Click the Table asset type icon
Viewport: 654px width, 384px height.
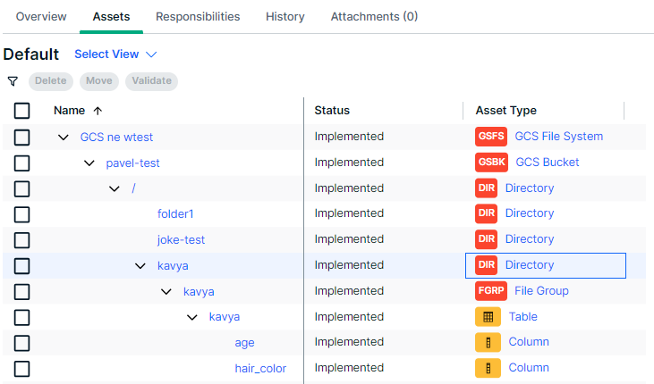click(x=488, y=317)
